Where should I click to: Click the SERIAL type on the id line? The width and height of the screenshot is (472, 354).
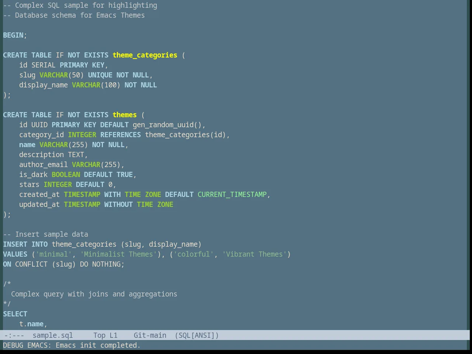pos(44,65)
